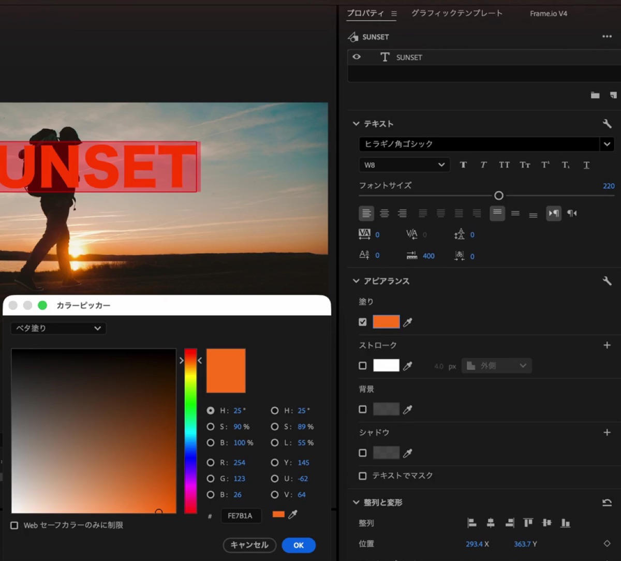This screenshot has height=561, width=621.
Task: Use the shadow color eyedropper
Action: tap(408, 453)
